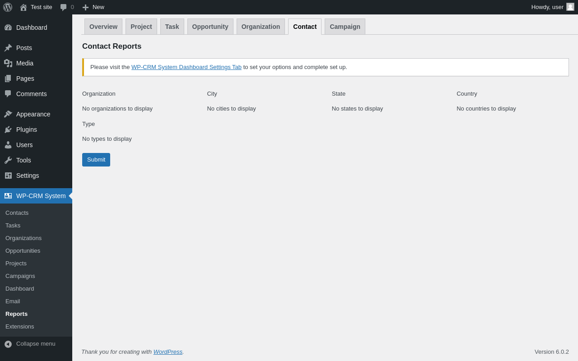Open Campaigns submenu item
Image resolution: width=578 pixels, height=361 pixels.
point(36,276)
